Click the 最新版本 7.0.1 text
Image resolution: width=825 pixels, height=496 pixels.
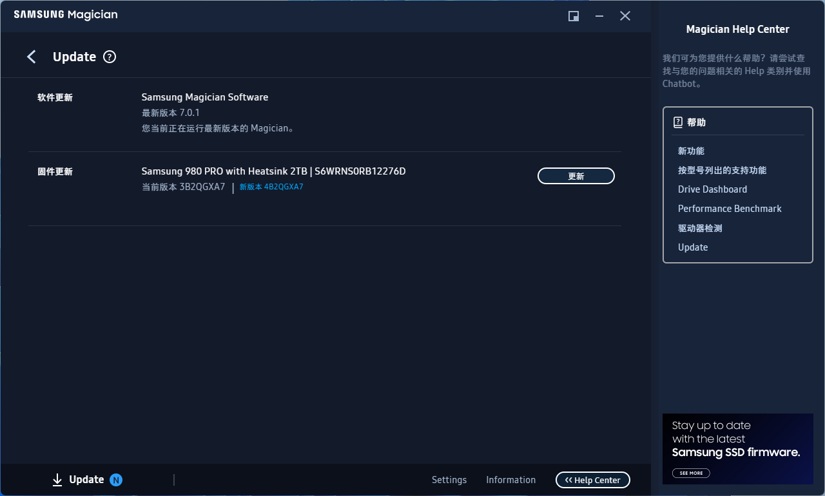click(171, 113)
